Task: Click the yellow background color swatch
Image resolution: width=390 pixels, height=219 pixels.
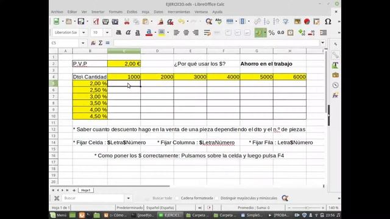Action: tap(161, 32)
